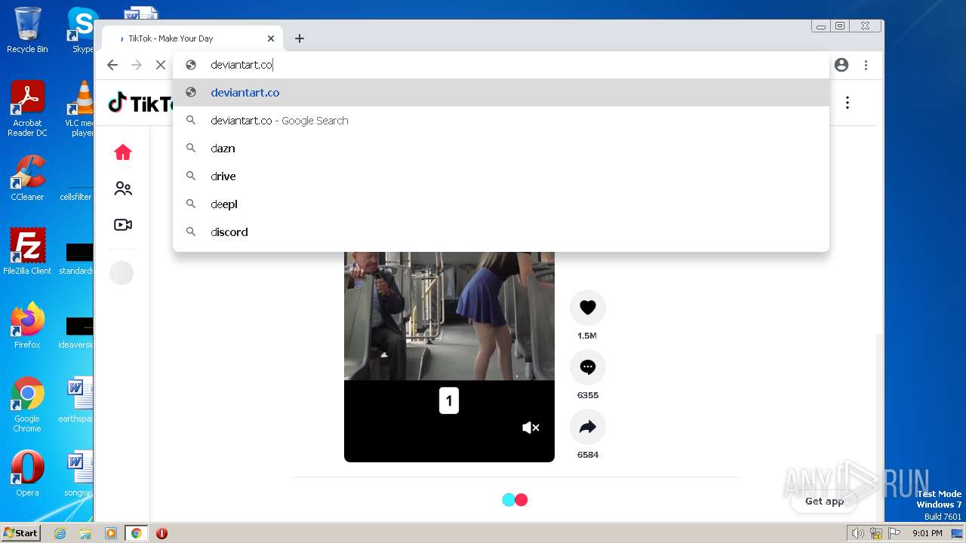Open Google Chrome desktop shortcut
Image resolution: width=966 pixels, height=543 pixels.
coord(27,405)
